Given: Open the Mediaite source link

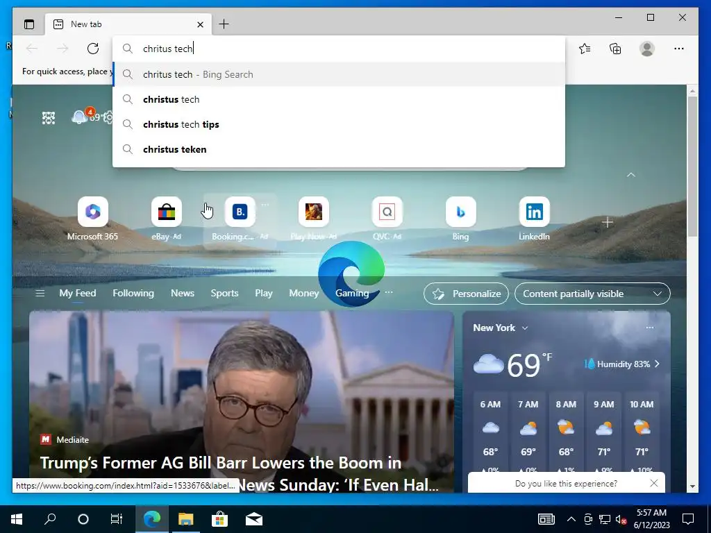Looking at the screenshot, I should coord(65,439).
